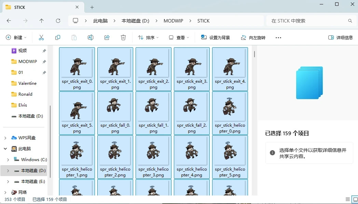The image size is (358, 204).
Task: Click MODWIP in the address bar
Action: pos(173,21)
